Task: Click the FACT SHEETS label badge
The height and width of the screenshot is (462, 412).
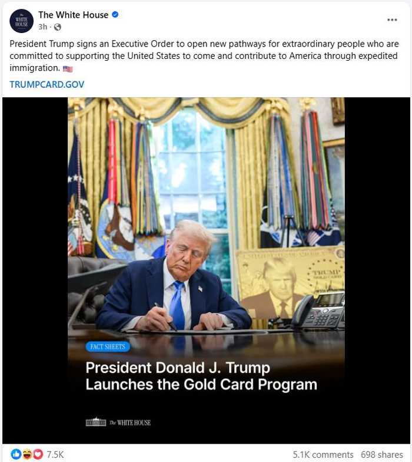Action: click(x=107, y=346)
